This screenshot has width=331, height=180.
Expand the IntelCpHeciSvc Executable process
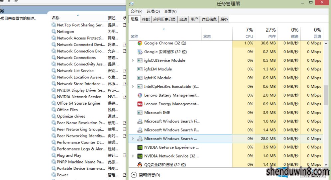pos(133,87)
